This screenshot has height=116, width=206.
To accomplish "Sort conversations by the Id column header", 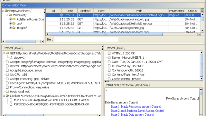I will tap(54, 11).
